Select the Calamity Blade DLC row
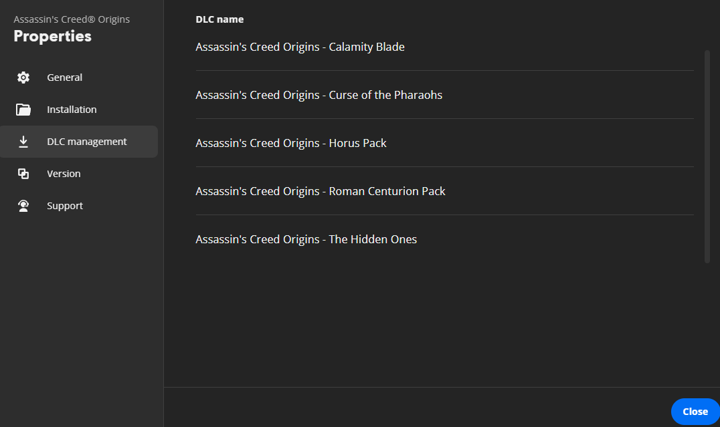The image size is (720, 427). [300, 47]
